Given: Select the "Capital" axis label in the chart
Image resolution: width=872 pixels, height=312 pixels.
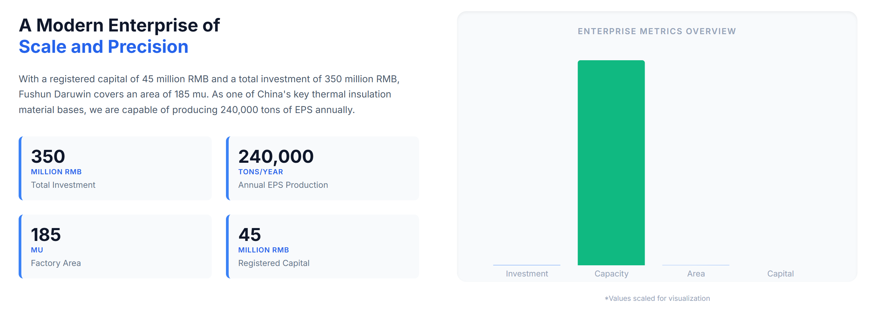Looking at the screenshot, I should click(780, 274).
